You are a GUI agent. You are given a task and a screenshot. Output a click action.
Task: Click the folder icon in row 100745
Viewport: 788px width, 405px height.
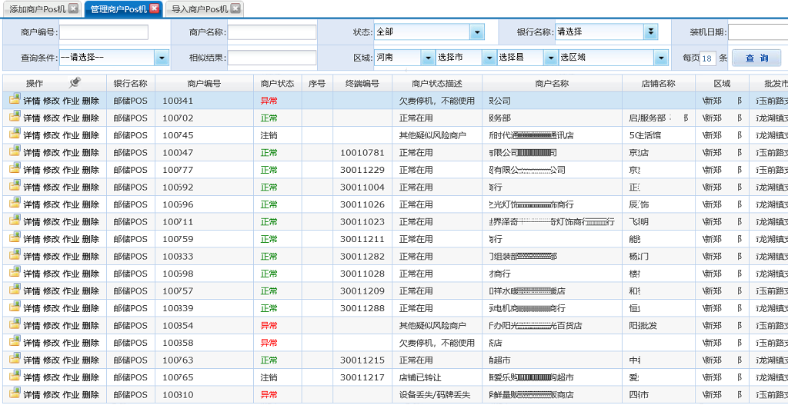(x=15, y=134)
